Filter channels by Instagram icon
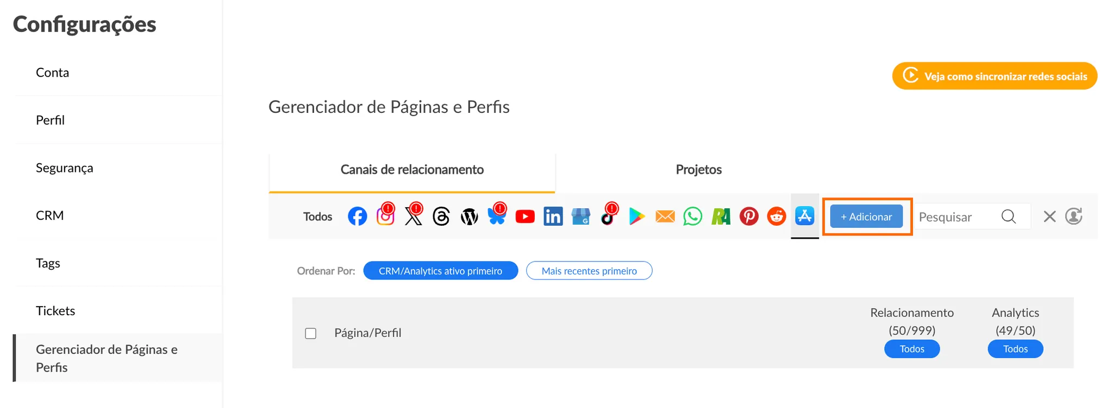This screenshot has height=408, width=1113. 385,216
